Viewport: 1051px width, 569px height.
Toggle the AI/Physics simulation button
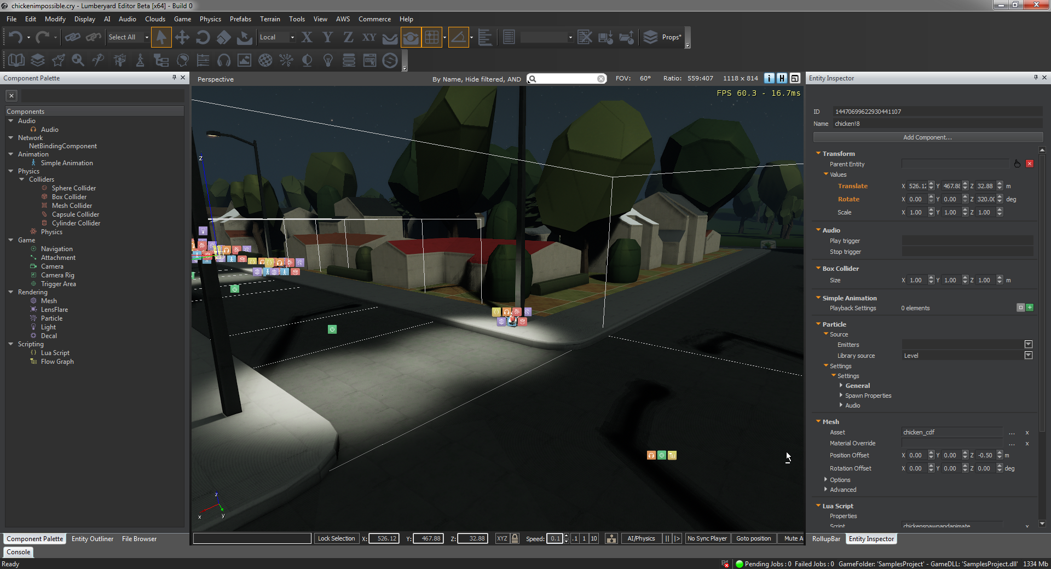[641, 538]
